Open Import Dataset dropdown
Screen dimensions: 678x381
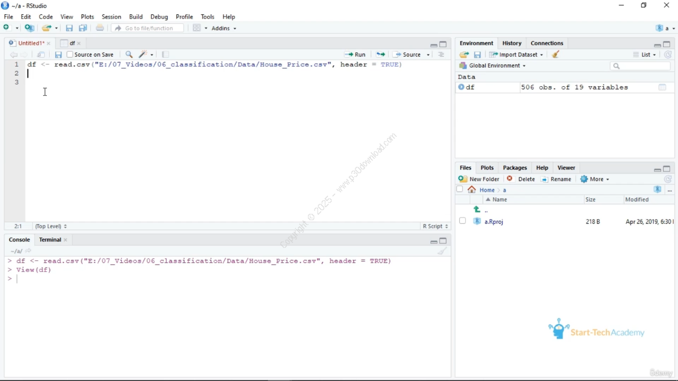[516, 55]
